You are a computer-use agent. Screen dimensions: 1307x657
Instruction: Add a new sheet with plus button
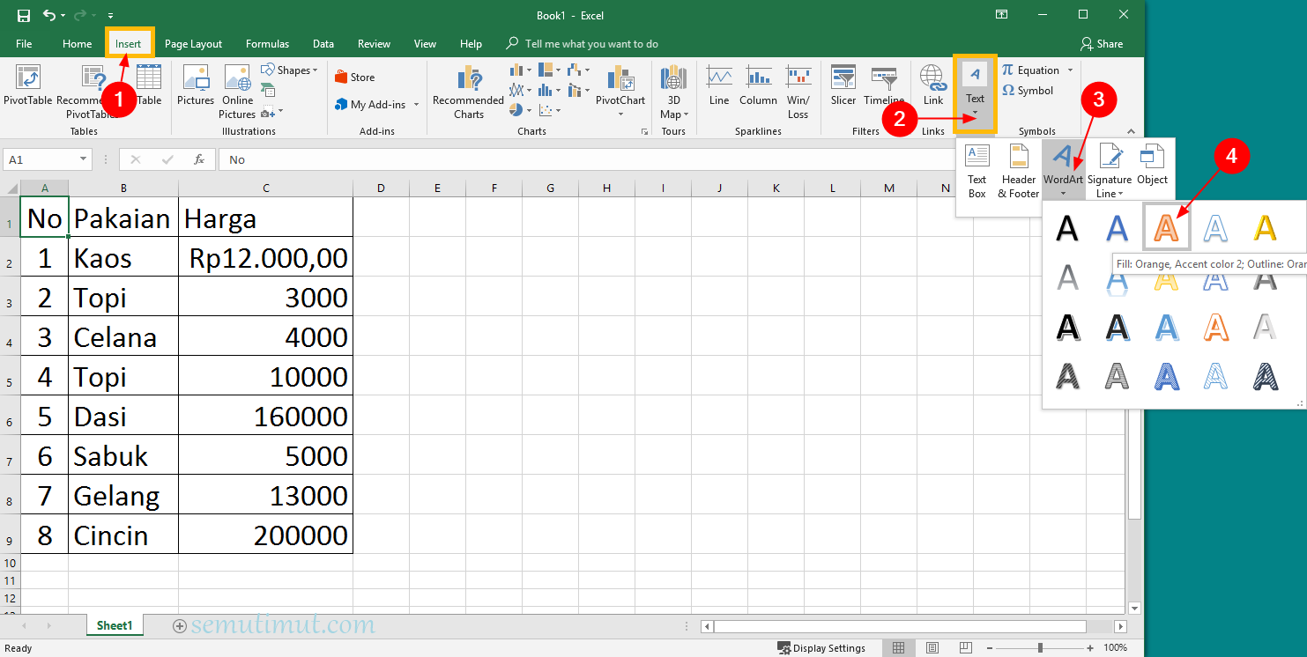[x=180, y=626]
